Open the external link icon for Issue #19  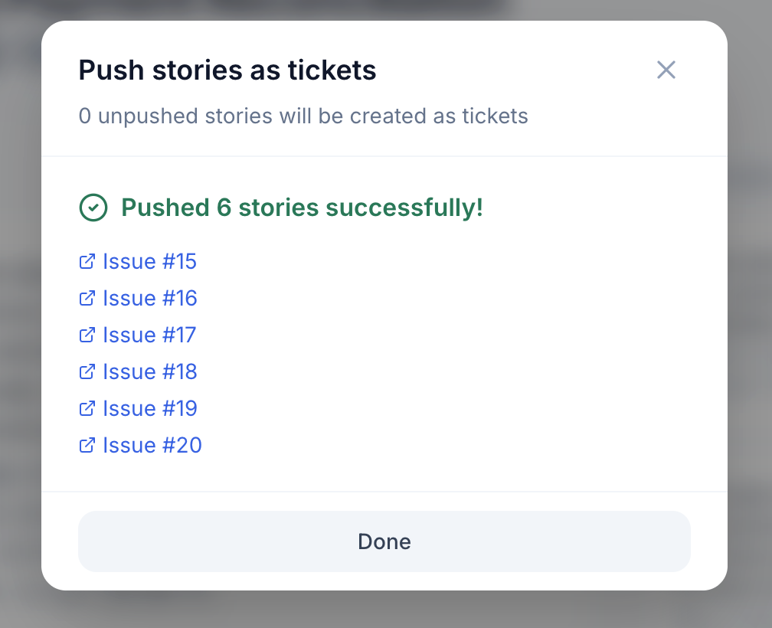coord(87,409)
